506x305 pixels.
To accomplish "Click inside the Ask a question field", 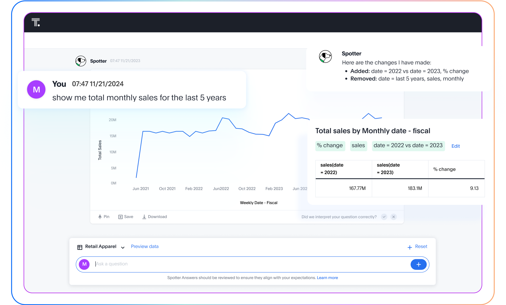I will [188, 264].
